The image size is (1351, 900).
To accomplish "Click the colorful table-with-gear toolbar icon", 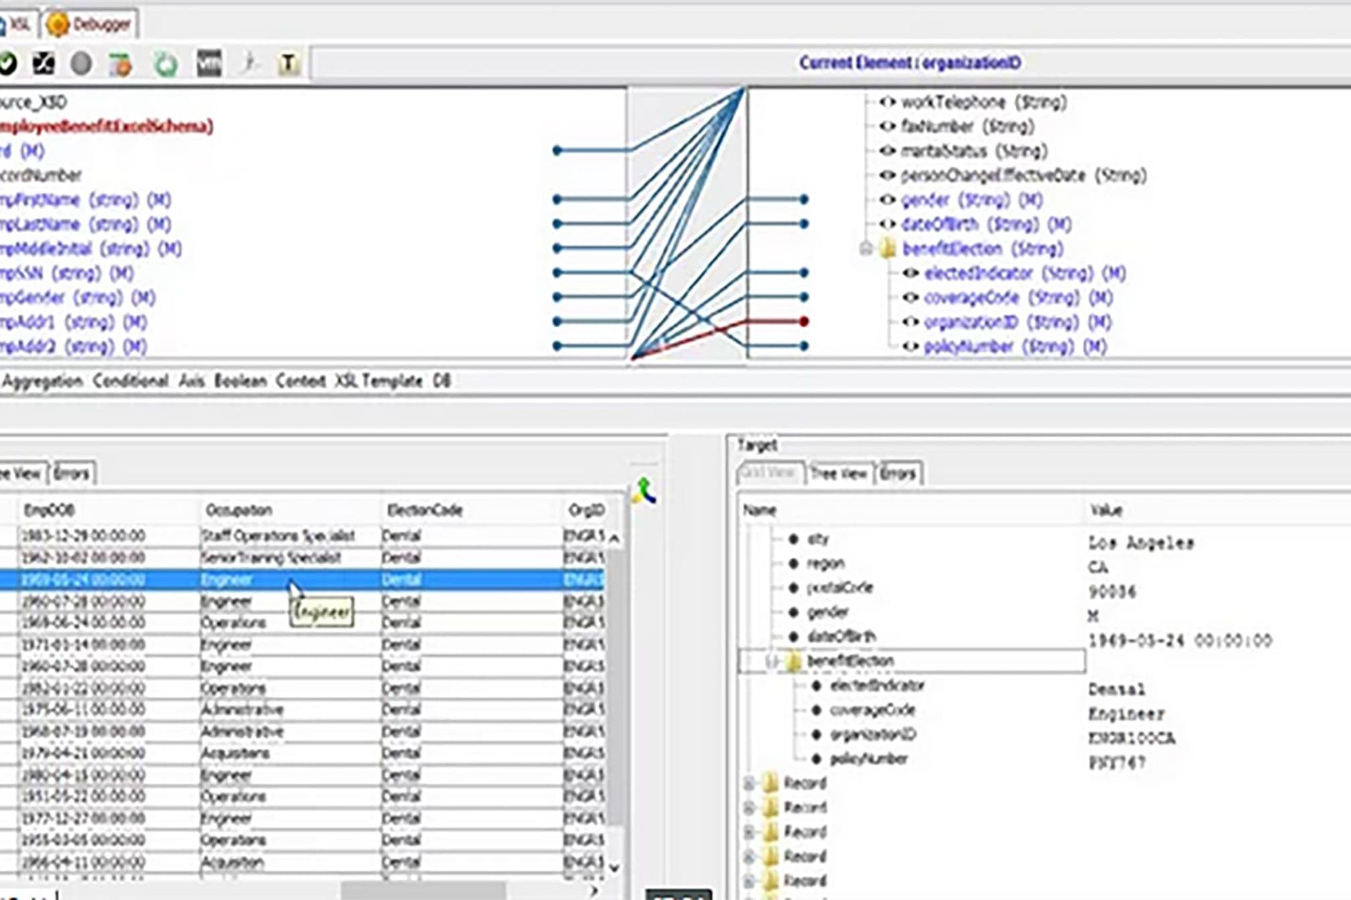I will pyautogui.click(x=121, y=65).
